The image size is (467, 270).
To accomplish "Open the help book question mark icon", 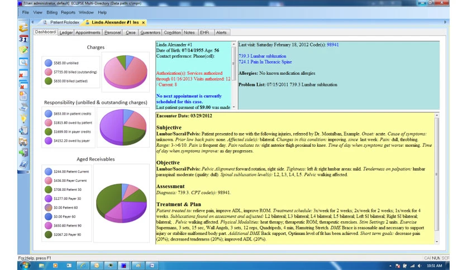I will [23, 164].
